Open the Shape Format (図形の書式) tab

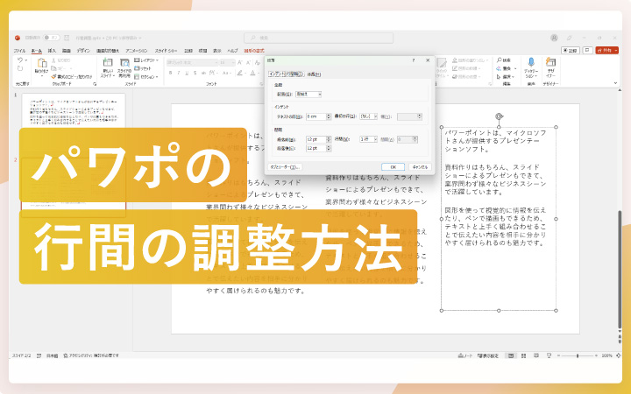click(x=254, y=51)
